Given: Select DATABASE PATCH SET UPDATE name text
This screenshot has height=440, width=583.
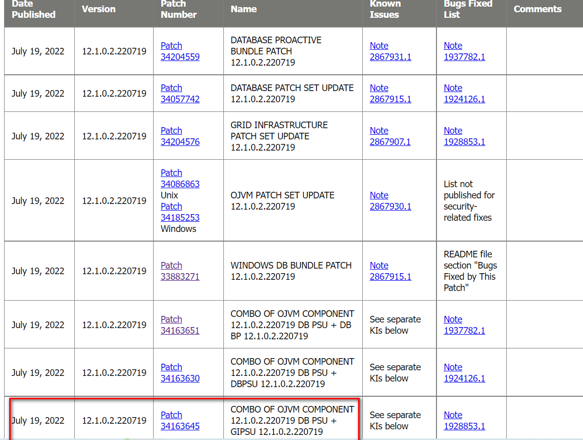Looking at the screenshot, I should point(292,94).
